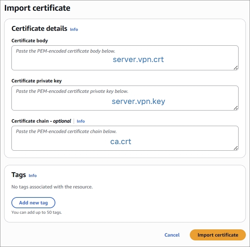Focus the Certificate private key text area

[x=125, y=98]
